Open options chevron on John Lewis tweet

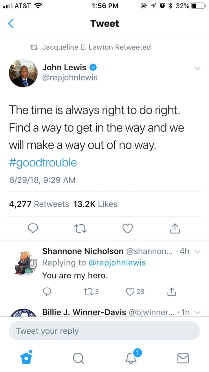click(197, 68)
